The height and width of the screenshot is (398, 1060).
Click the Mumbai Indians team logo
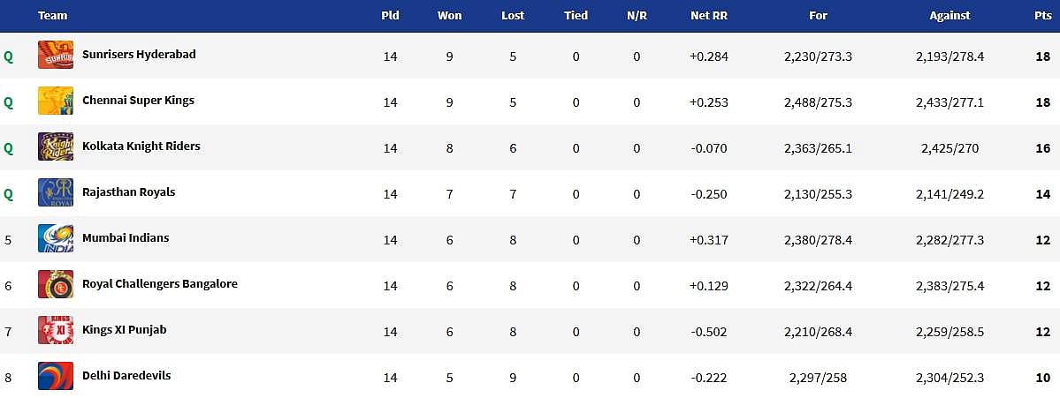tap(55, 238)
